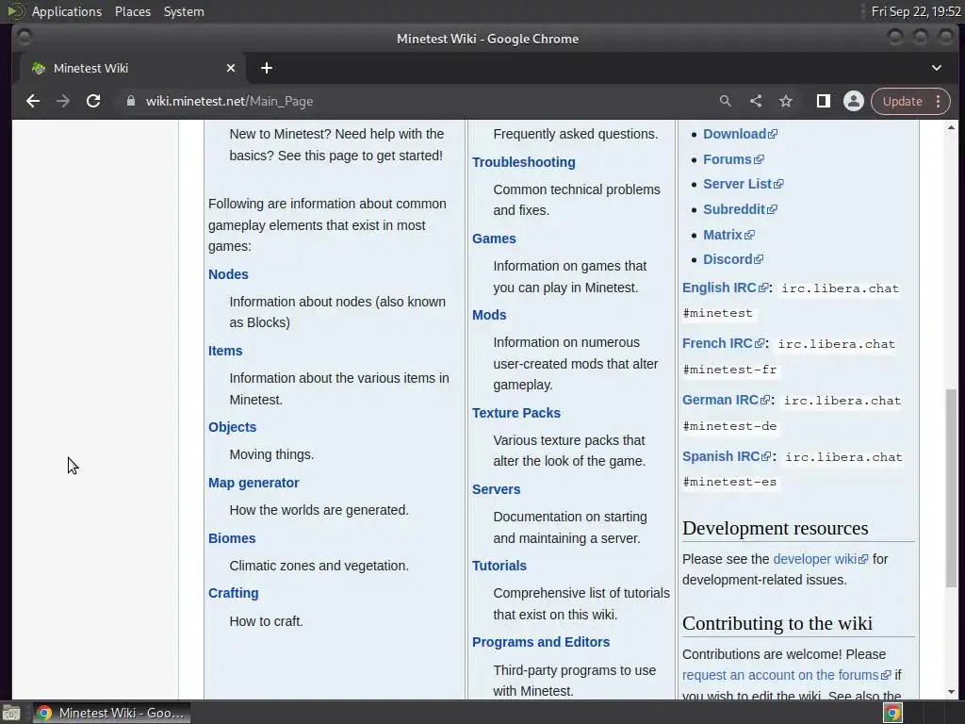
Task: Open the Programs and Editors link
Action: click(541, 641)
